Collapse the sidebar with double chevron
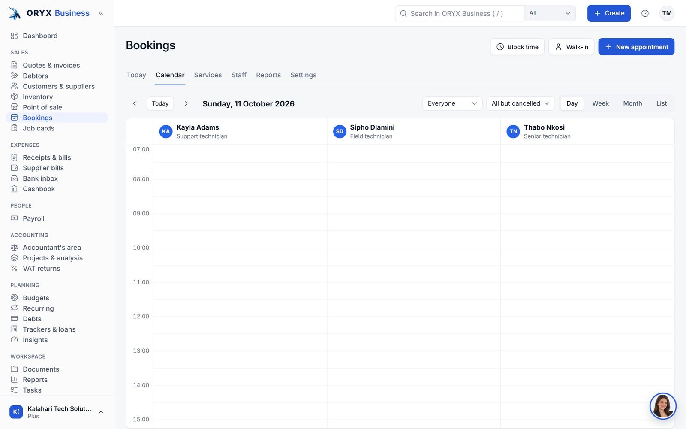 101,13
